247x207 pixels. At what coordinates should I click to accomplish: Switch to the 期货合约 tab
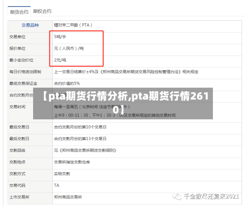(19, 12)
